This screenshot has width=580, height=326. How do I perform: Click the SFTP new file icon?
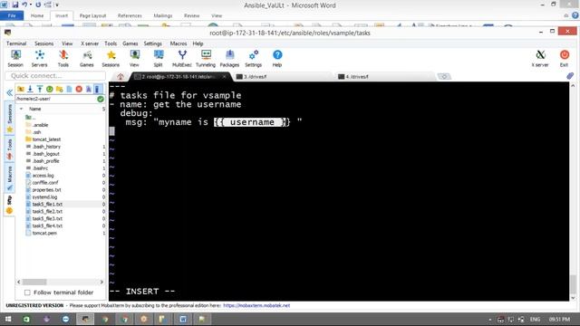(69, 89)
